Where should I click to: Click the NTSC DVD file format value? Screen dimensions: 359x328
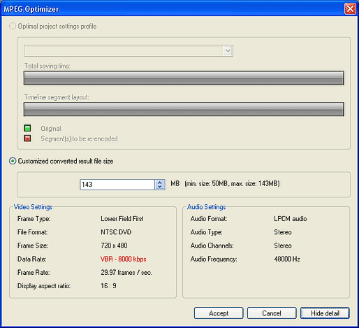pyautogui.click(x=116, y=232)
